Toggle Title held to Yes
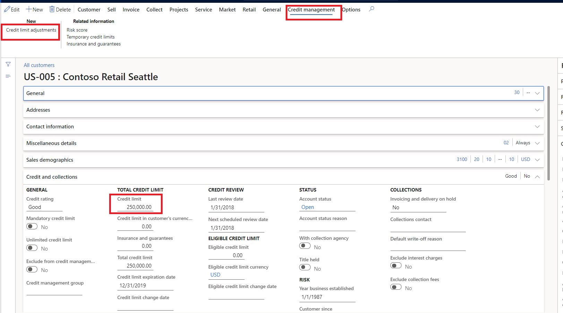Image resolution: width=563 pixels, height=313 pixels. pyautogui.click(x=305, y=267)
